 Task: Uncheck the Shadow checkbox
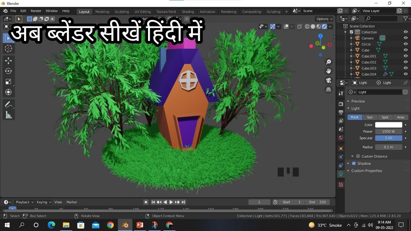[354, 164]
